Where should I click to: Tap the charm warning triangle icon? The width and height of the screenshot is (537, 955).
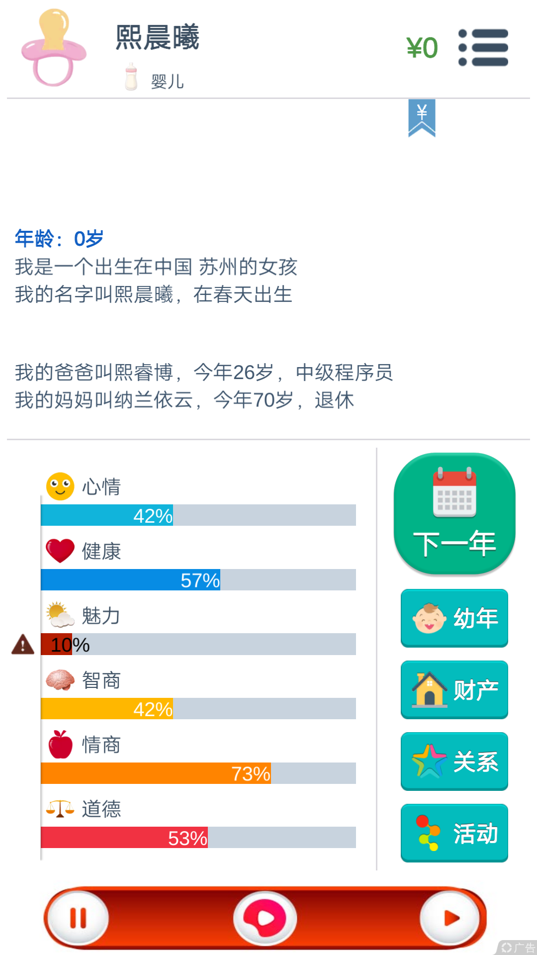[x=23, y=644]
